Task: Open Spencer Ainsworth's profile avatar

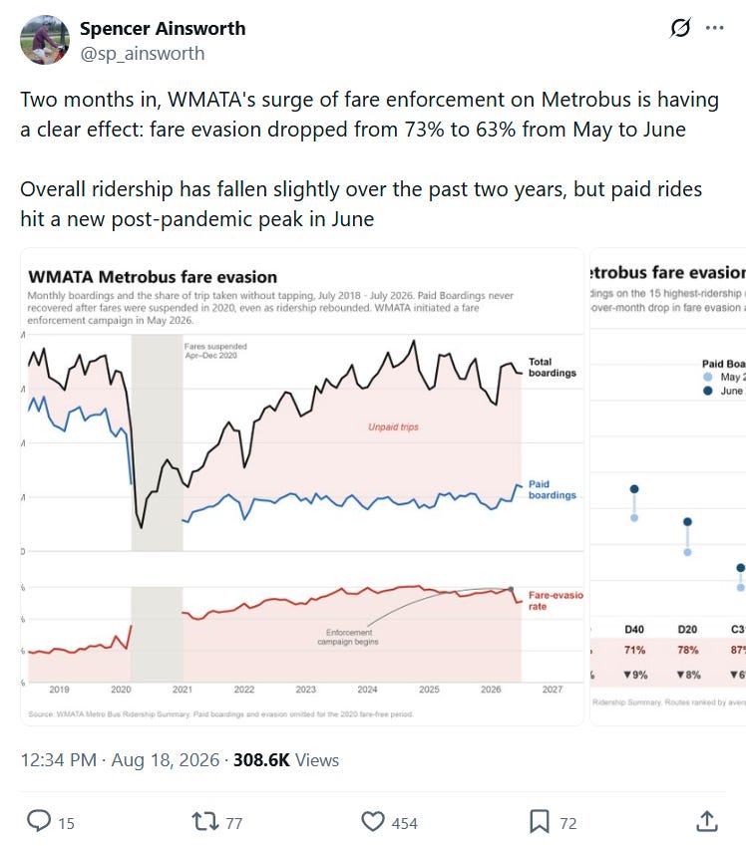Action: click(x=45, y=40)
